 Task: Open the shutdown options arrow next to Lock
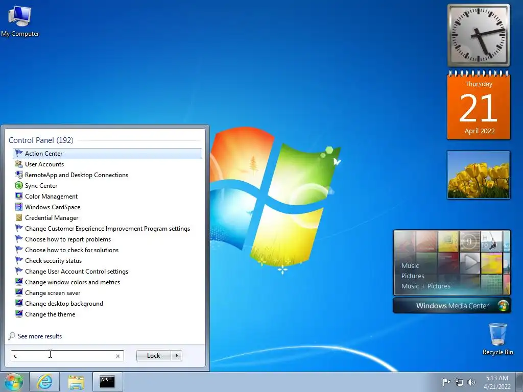tap(176, 356)
